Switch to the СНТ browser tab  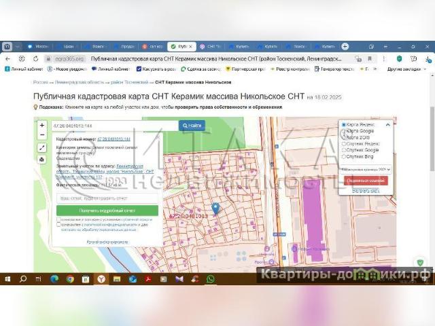[211, 46]
